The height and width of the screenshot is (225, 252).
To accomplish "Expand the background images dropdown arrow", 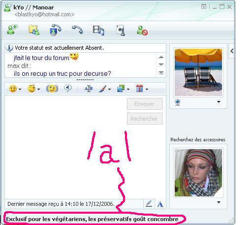I will tap(128, 89).
